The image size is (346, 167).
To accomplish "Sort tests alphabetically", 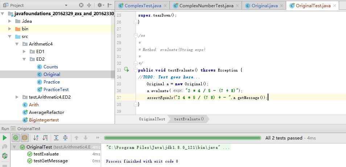I will (x=36, y=138).
